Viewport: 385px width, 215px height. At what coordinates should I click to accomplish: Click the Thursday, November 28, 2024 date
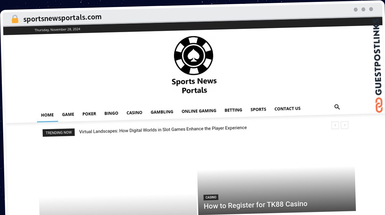pos(57,30)
